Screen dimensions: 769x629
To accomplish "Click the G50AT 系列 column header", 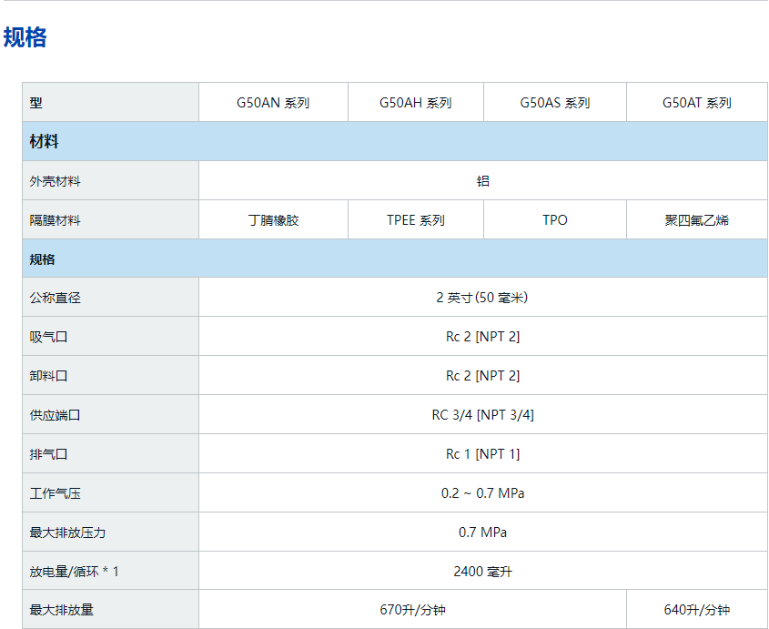I will (696, 103).
